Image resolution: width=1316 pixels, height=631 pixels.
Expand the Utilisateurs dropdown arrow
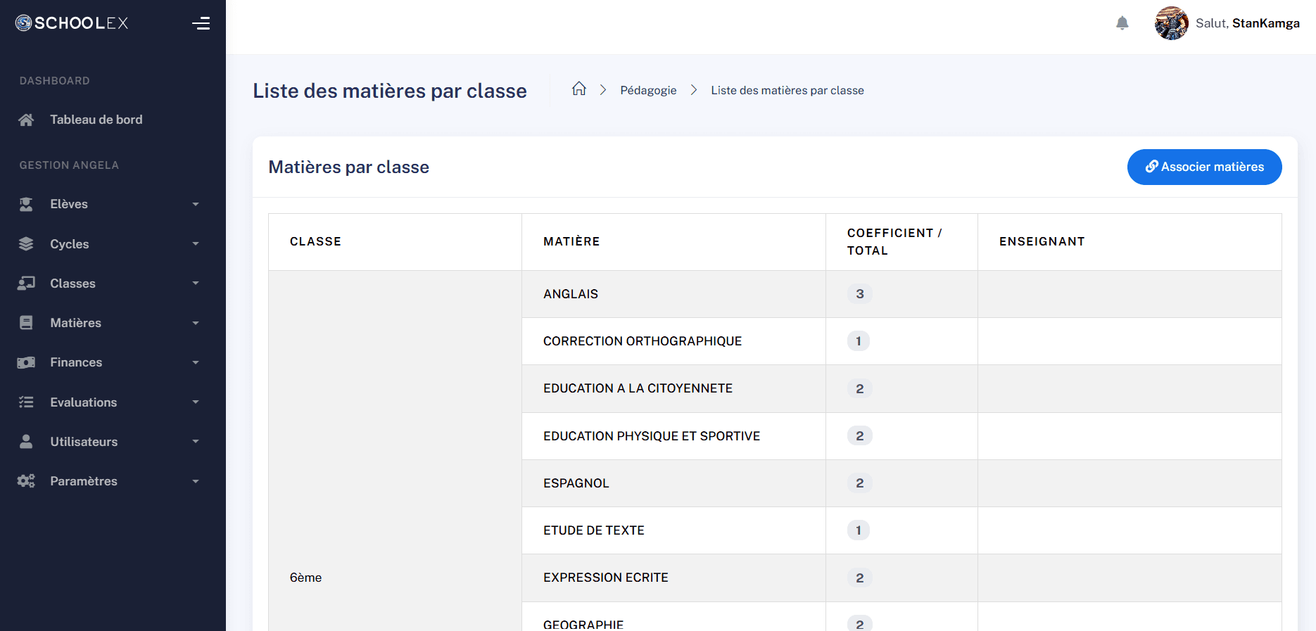(196, 441)
